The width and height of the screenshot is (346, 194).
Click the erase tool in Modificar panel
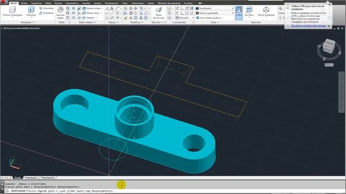pos(125,18)
